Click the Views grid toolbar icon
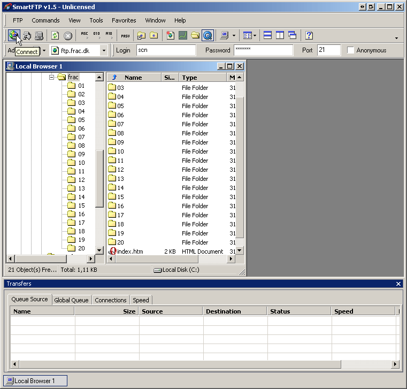The height and width of the screenshot is (389, 407). tap(248, 35)
